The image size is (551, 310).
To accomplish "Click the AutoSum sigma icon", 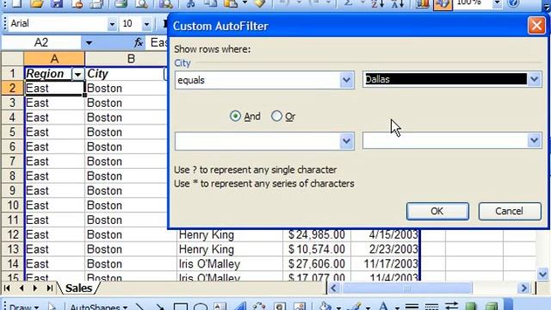I will pyautogui.click(x=348, y=3).
